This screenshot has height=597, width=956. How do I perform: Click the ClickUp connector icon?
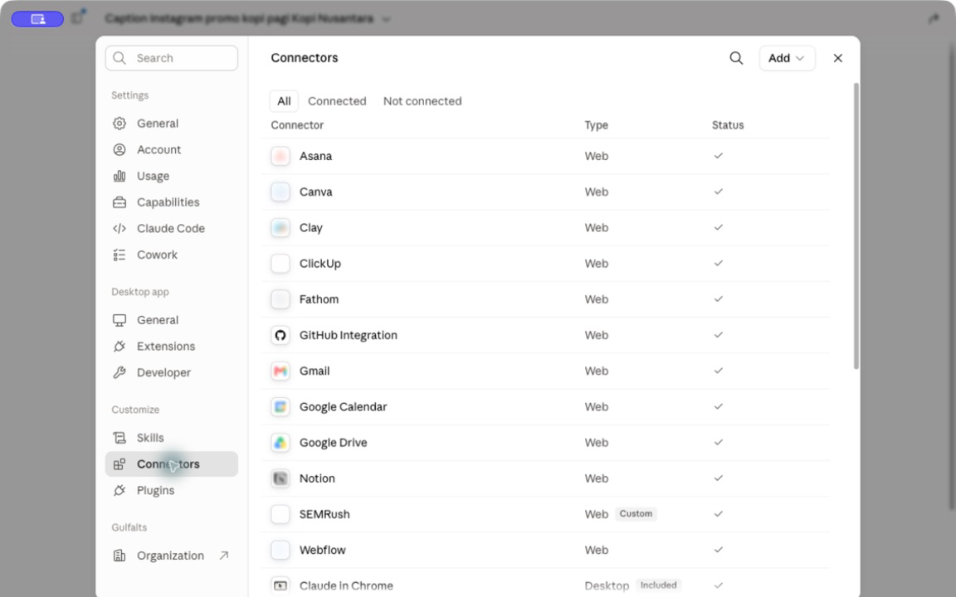click(x=280, y=264)
